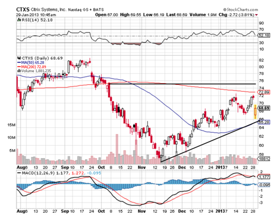Click the red down arrow beside Chg
274x215 pixels.
(256, 15)
